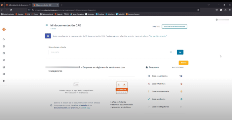Click the tools icon in left sidebar

click(4, 60)
